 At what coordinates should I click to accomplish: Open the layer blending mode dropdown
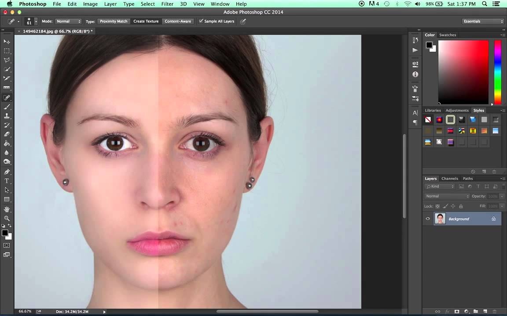point(446,196)
